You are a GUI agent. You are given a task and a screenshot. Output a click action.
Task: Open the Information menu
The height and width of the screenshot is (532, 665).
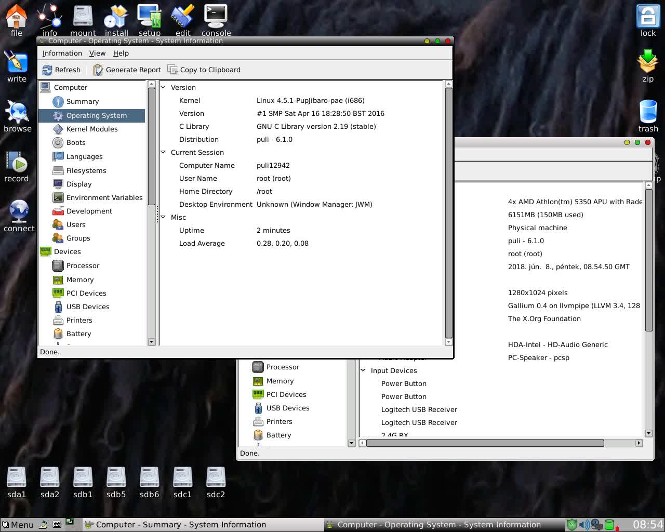[x=62, y=53]
